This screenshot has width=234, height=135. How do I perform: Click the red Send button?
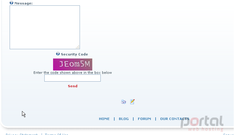[x=73, y=86]
